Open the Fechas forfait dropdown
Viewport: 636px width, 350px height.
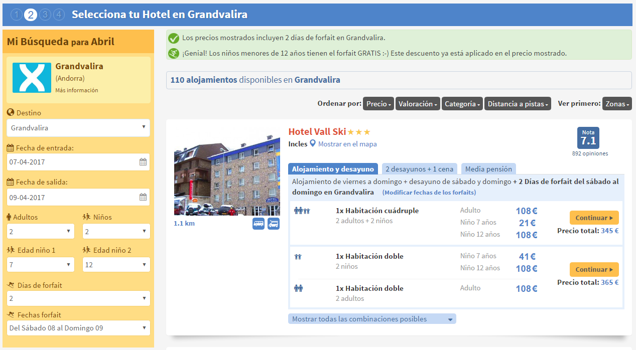[x=78, y=328]
